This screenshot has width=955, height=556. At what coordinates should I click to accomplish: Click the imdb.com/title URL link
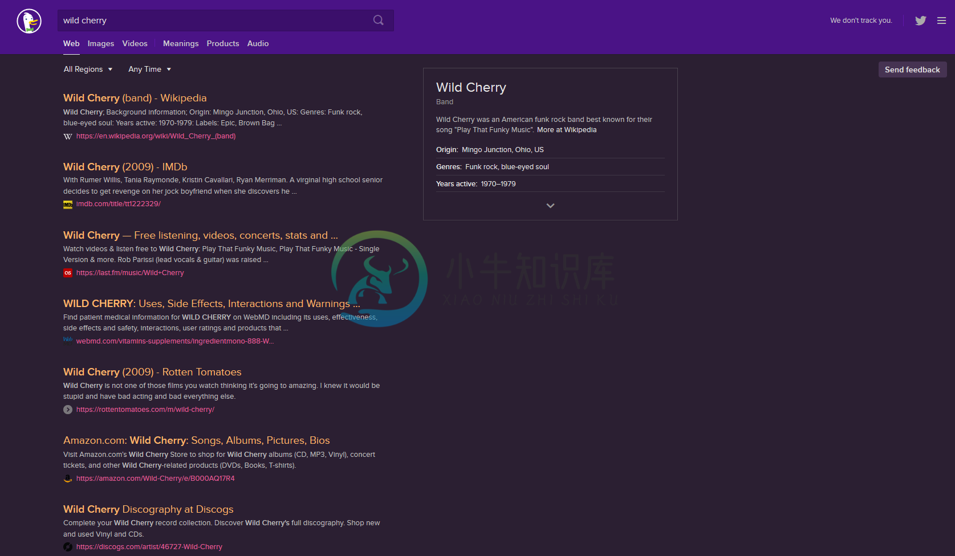119,204
